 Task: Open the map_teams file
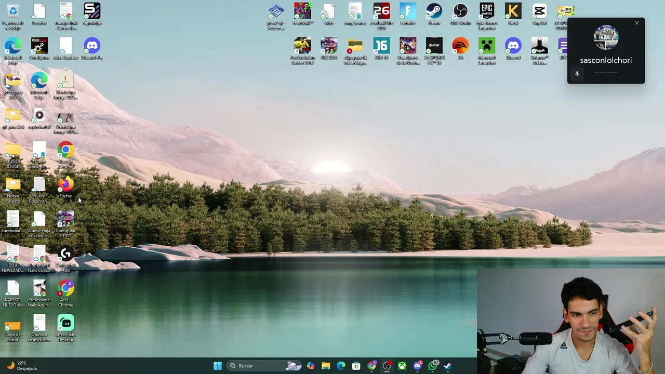(x=355, y=15)
